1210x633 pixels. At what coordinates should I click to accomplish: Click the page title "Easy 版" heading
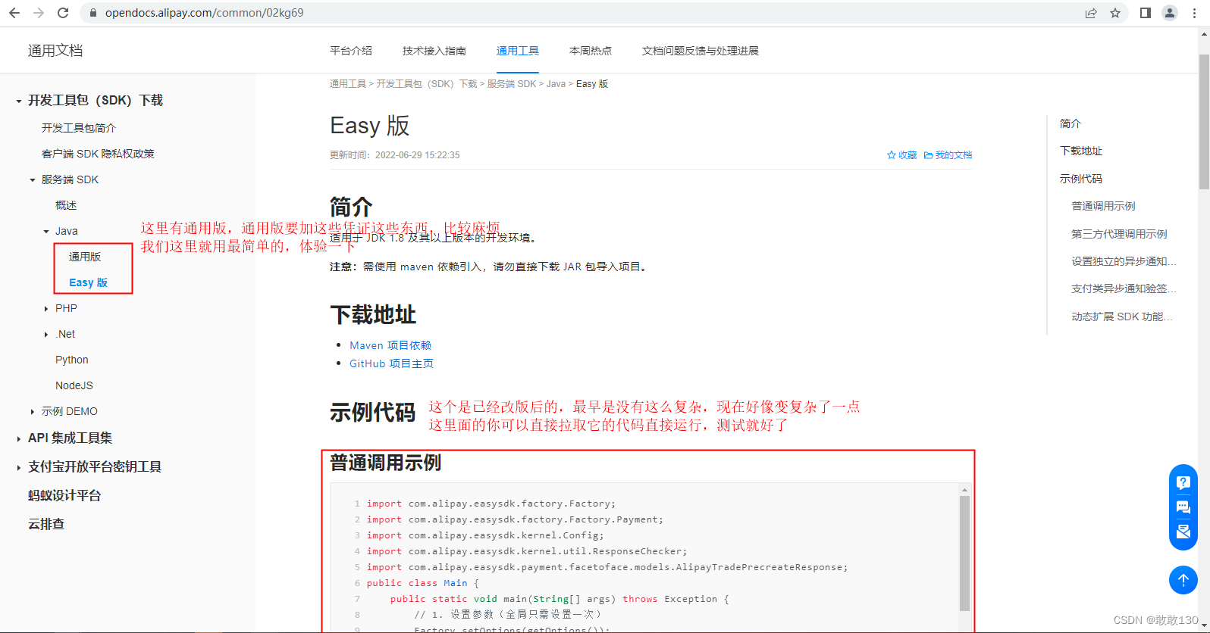coord(370,126)
